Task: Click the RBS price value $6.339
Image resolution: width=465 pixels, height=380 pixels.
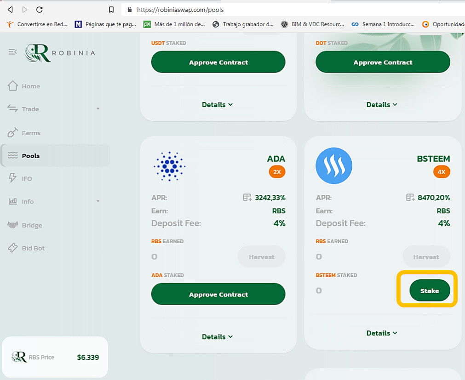Action: click(x=88, y=357)
